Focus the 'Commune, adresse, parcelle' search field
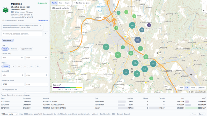 pos(22,34)
